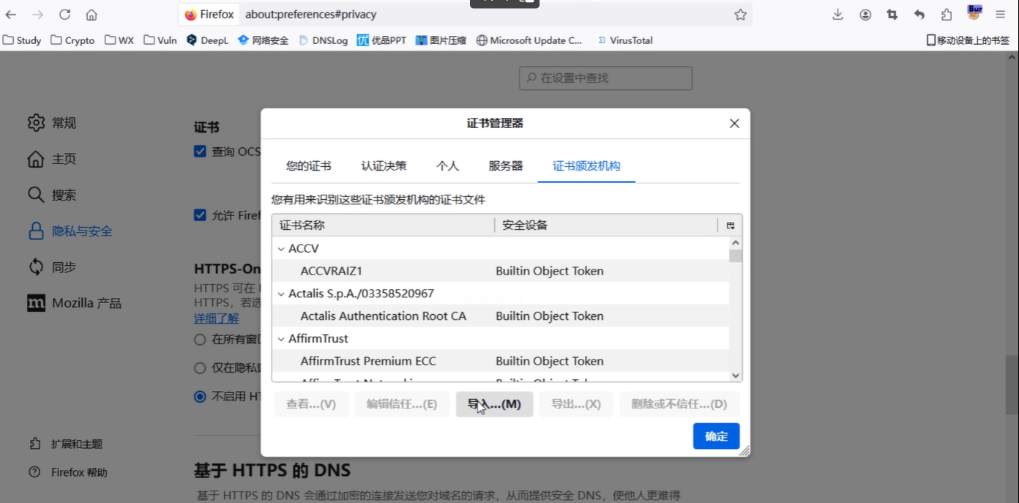Open the VirusTotal bookmark
The width and height of the screenshot is (1019, 503).
pos(624,40)
